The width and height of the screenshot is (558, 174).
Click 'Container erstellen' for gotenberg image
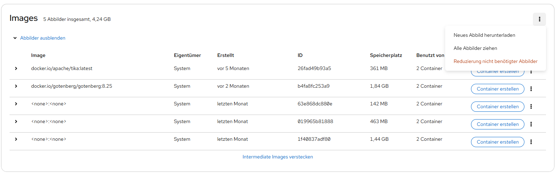497,89
